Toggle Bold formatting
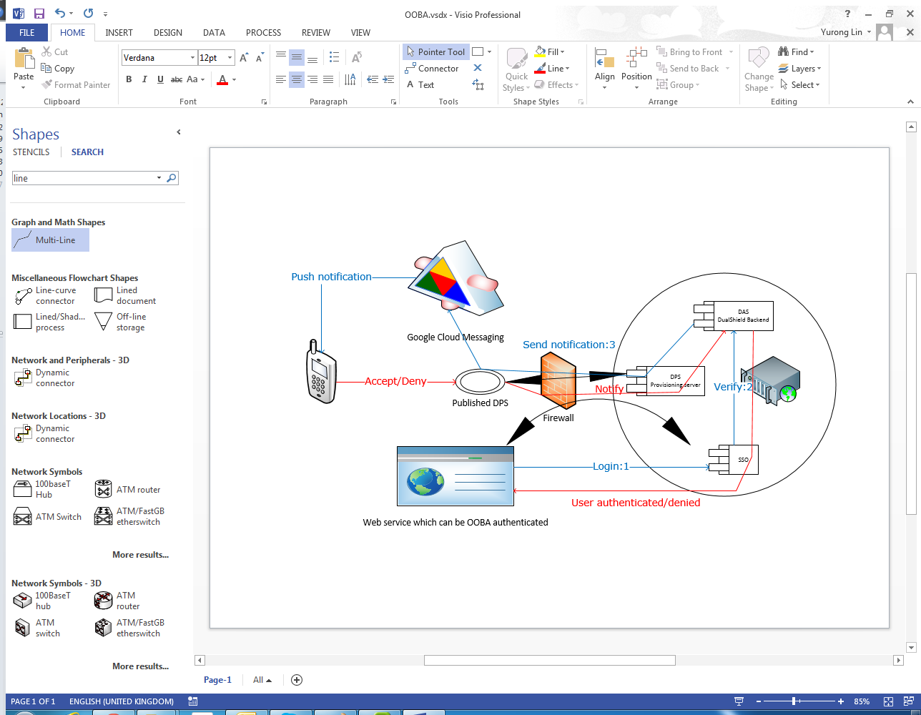This screenshot has height=715, width=921. [129, 79]
